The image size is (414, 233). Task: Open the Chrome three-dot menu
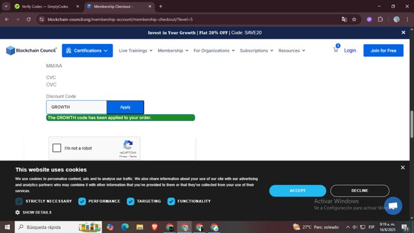coord(408,19)
